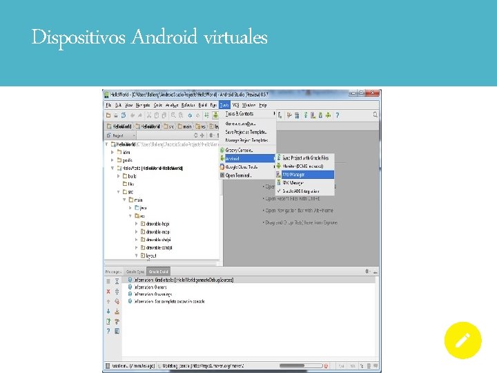Select Tasks & Contexts in the Tools menu
The height and width of the screenshot is (373, 497).
click(247, 113)
